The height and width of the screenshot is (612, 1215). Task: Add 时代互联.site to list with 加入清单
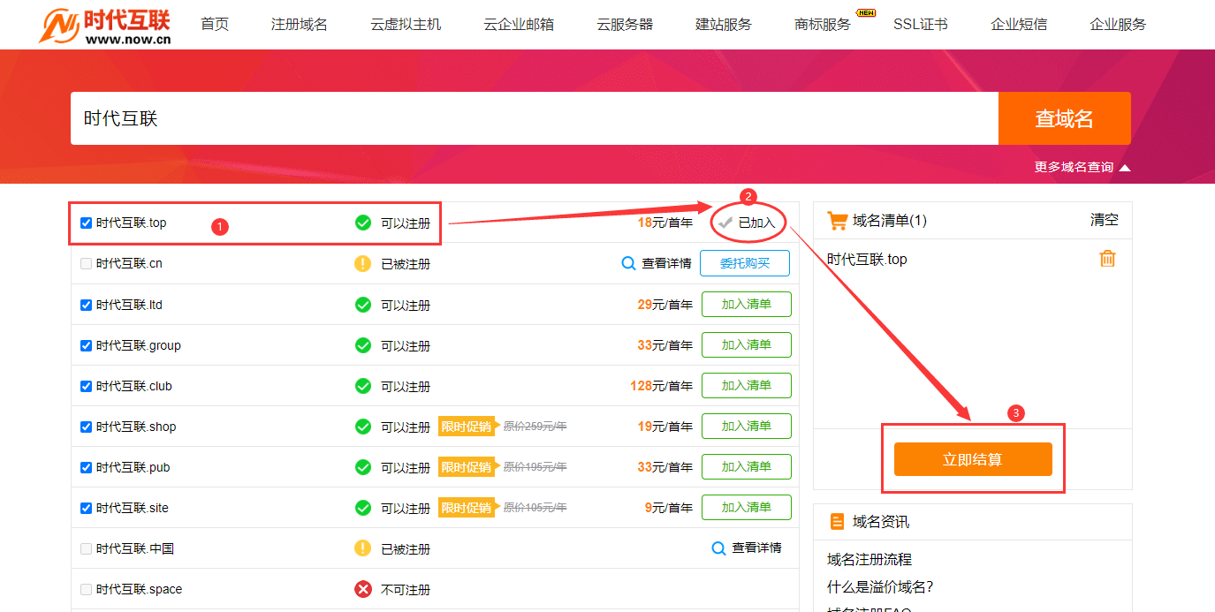tap(747, 508)
